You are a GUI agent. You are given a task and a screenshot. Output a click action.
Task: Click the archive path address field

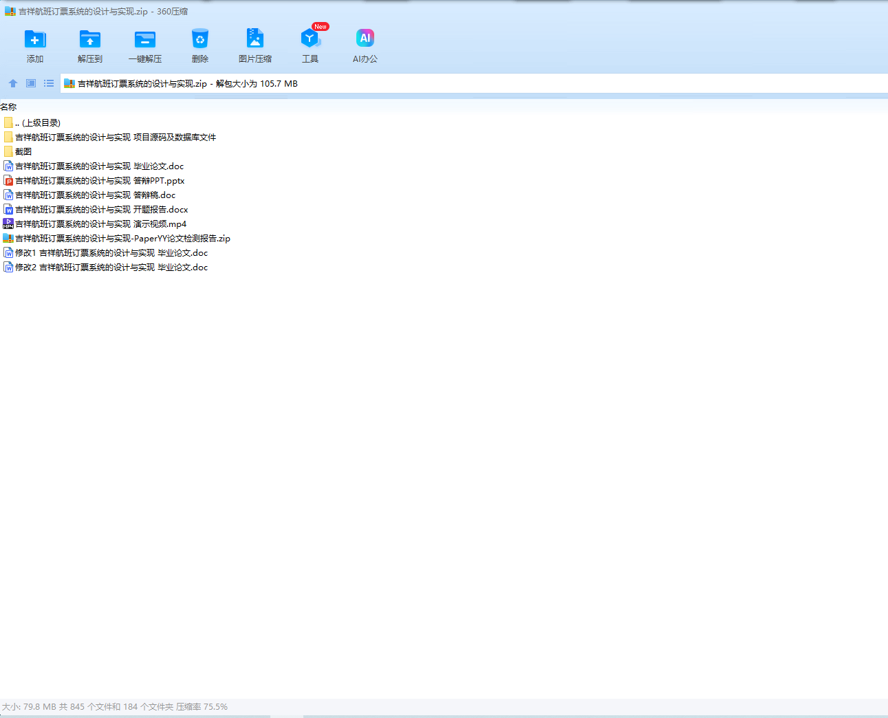click(474, 84)
